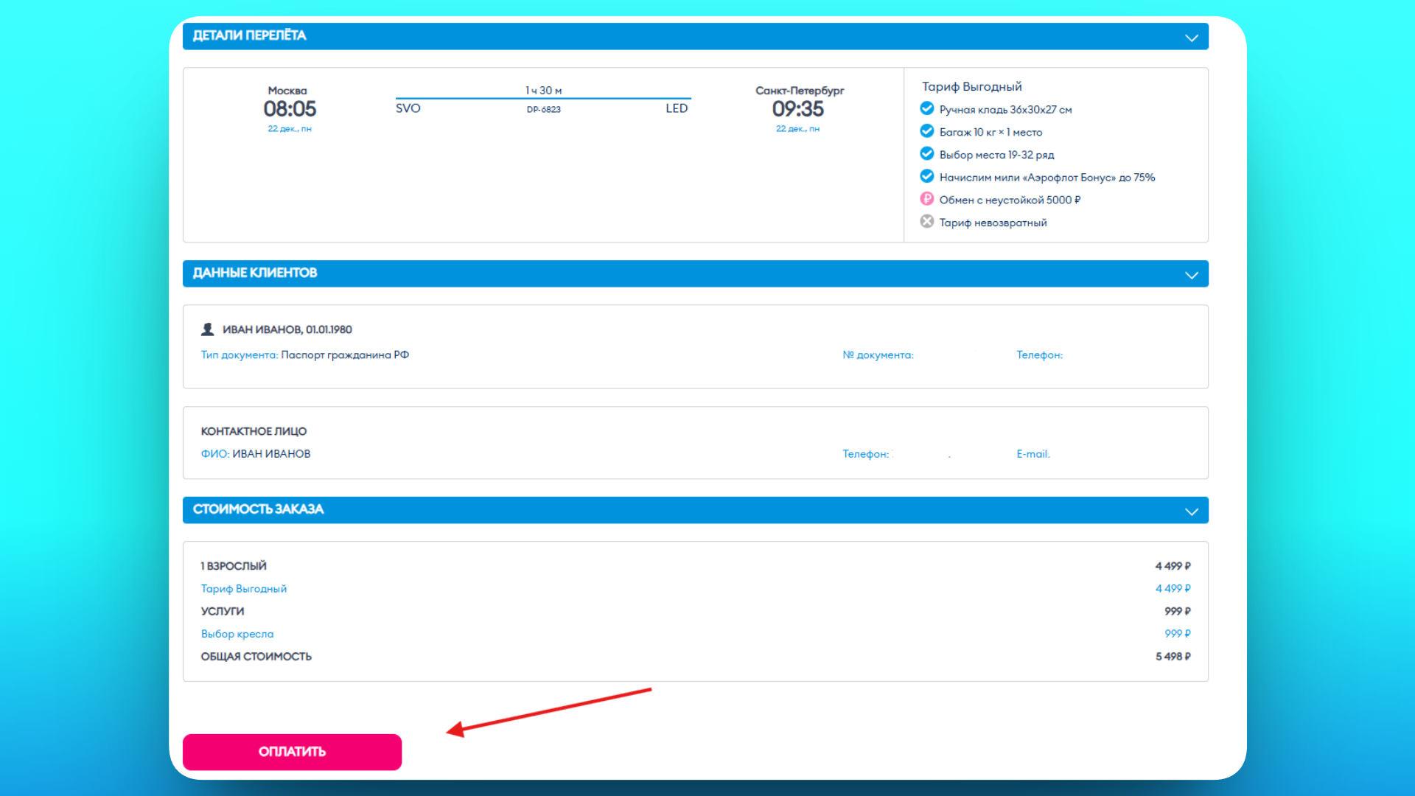This screenshot has height=796, width=1415.
Task: Collapse the Стоимость заказа section chevron
Action: click(1191, 512)
